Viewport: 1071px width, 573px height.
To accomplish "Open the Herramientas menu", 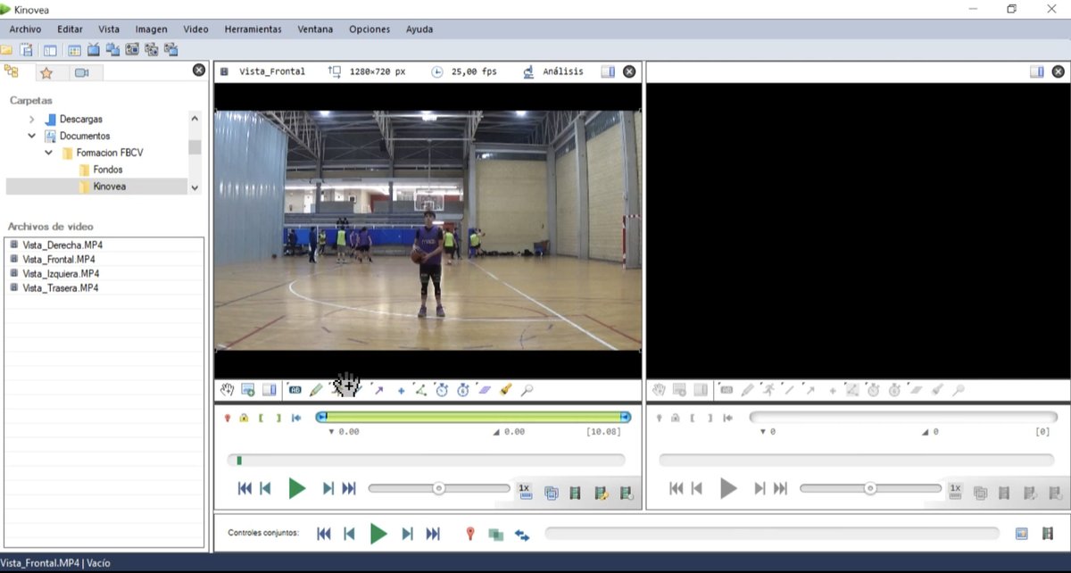I will pos(253,29).
